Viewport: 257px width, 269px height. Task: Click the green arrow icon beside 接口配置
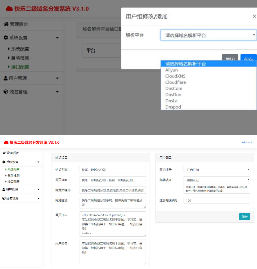(9, 67)
